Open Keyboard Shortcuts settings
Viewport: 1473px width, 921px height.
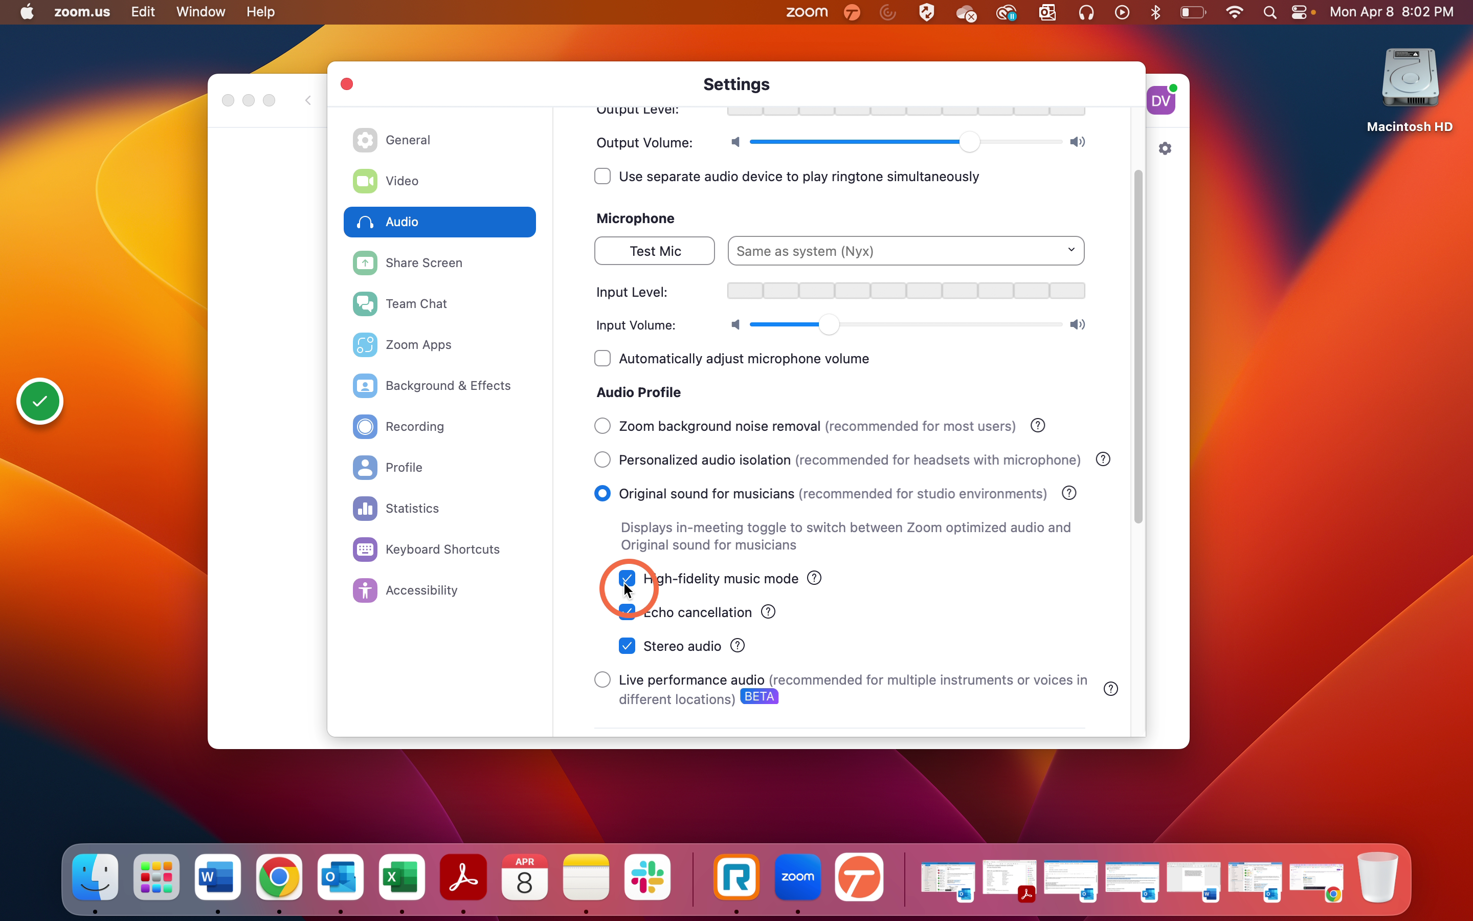pos(439,549)
